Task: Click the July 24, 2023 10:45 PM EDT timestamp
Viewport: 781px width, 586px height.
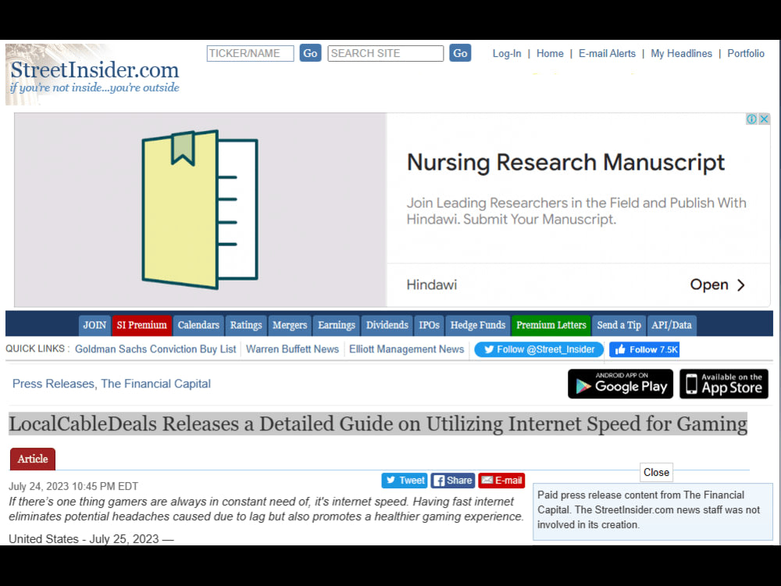Action: [x=73, y=486]
